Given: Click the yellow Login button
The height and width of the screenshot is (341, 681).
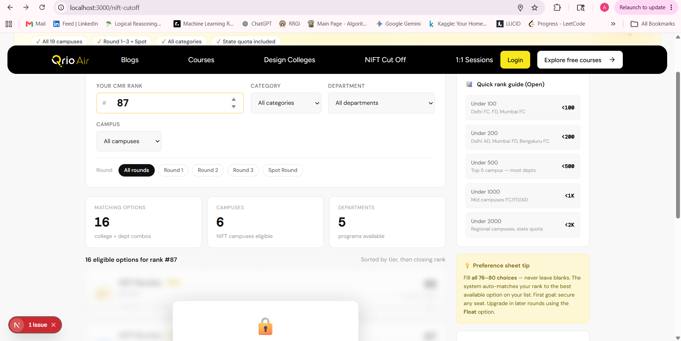Looking at the screenshot, I should pos(515,60).
